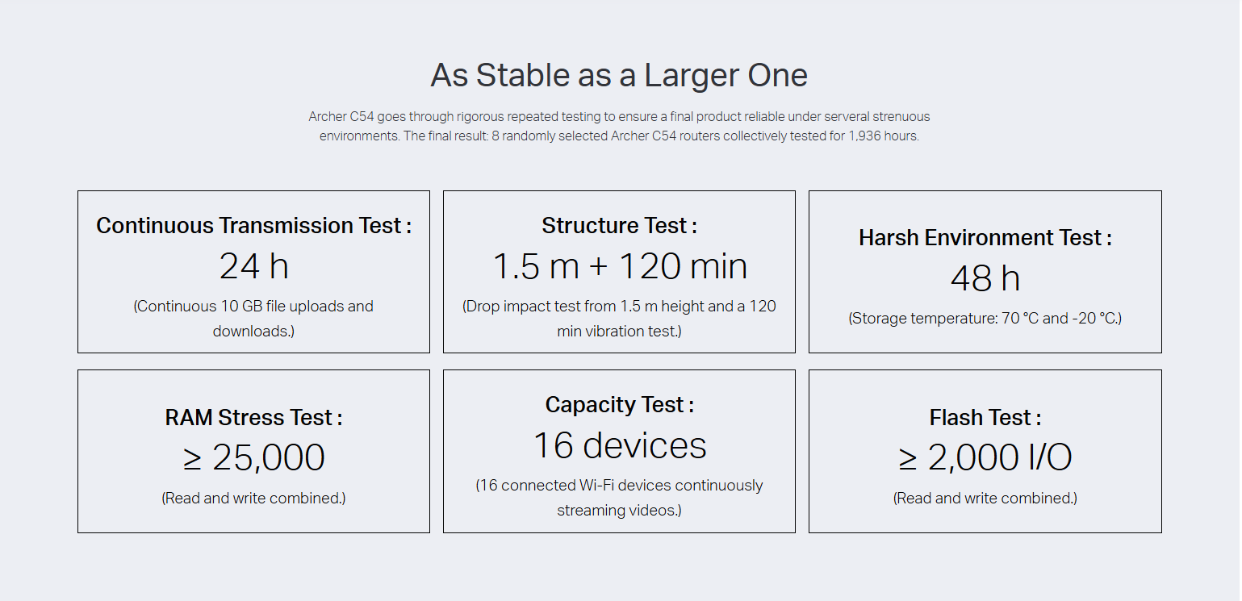The height and width of the screenshot is (601, 1242).
Task: Click the '≥ 25,000' value
Action: click(253, 457)
